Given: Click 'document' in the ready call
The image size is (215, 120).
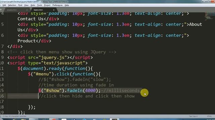Looking at the screenshot, I should (33, 68).
